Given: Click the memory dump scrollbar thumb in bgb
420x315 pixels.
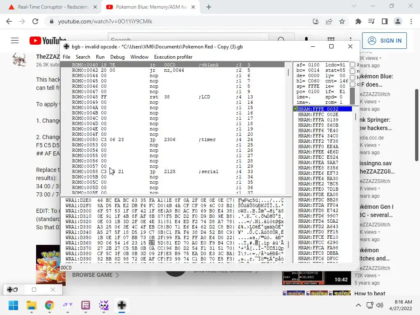Looking at the screenshot, I should point(288,244).
